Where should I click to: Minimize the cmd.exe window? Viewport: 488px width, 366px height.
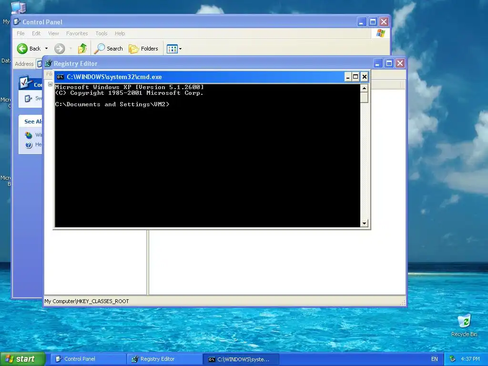pyautogui.click(x=347, y=77)
